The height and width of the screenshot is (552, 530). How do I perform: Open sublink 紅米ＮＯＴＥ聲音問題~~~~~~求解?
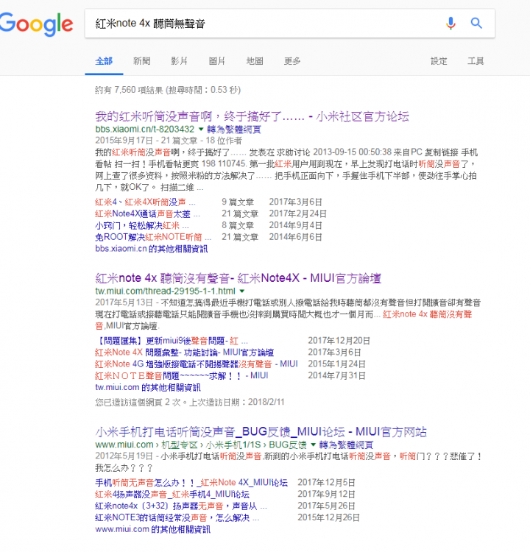click(x=182, y=375)
